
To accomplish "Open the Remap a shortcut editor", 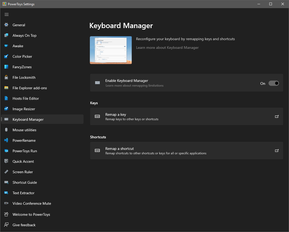I will click(x=187, y=150).
